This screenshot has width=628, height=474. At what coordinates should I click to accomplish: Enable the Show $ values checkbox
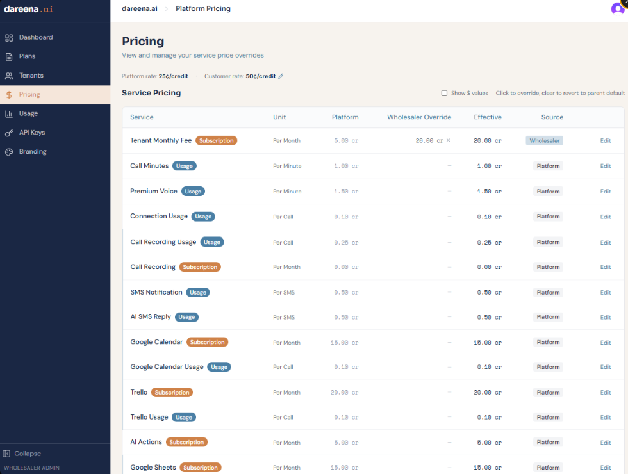444,92
